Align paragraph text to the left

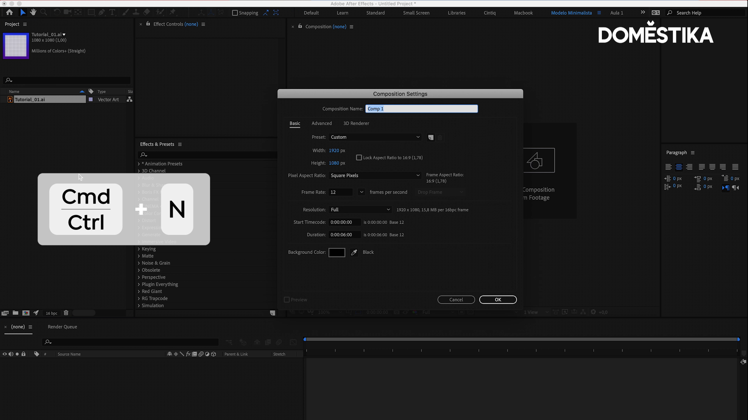click(x=669, y=167)
